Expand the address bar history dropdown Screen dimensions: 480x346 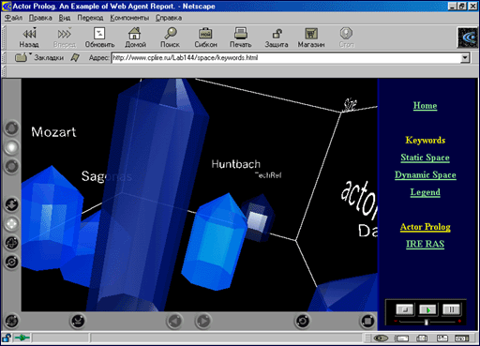pyautogui.click(x=465, y=58)
